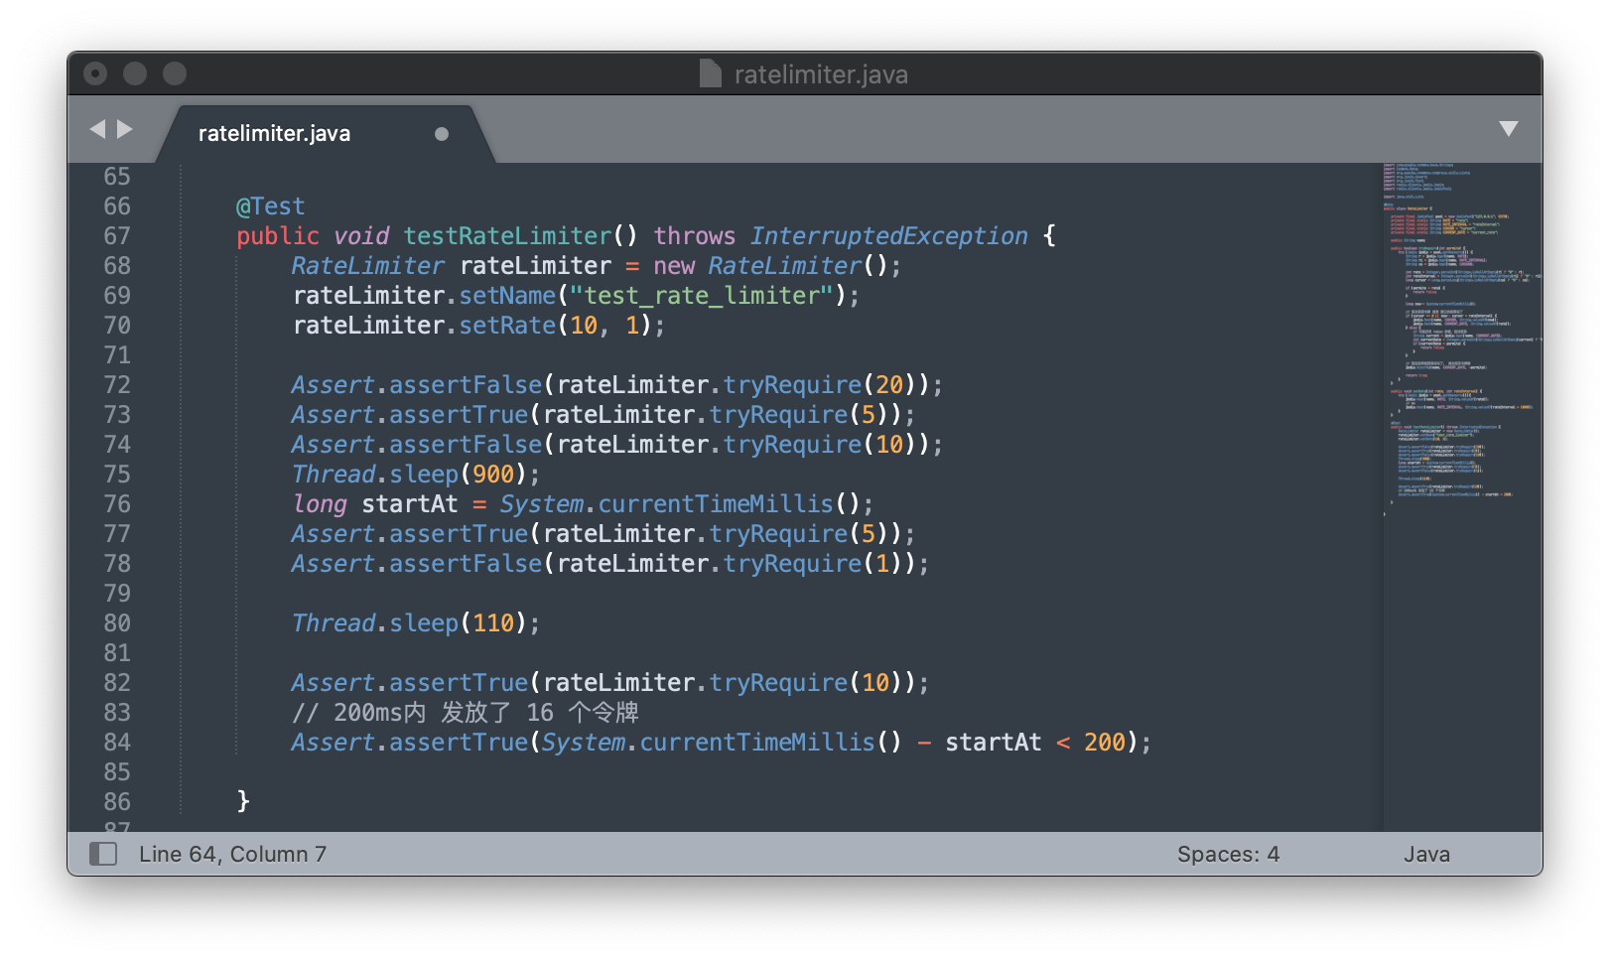Click the file icon in title bar

click(x=710, y=73)
